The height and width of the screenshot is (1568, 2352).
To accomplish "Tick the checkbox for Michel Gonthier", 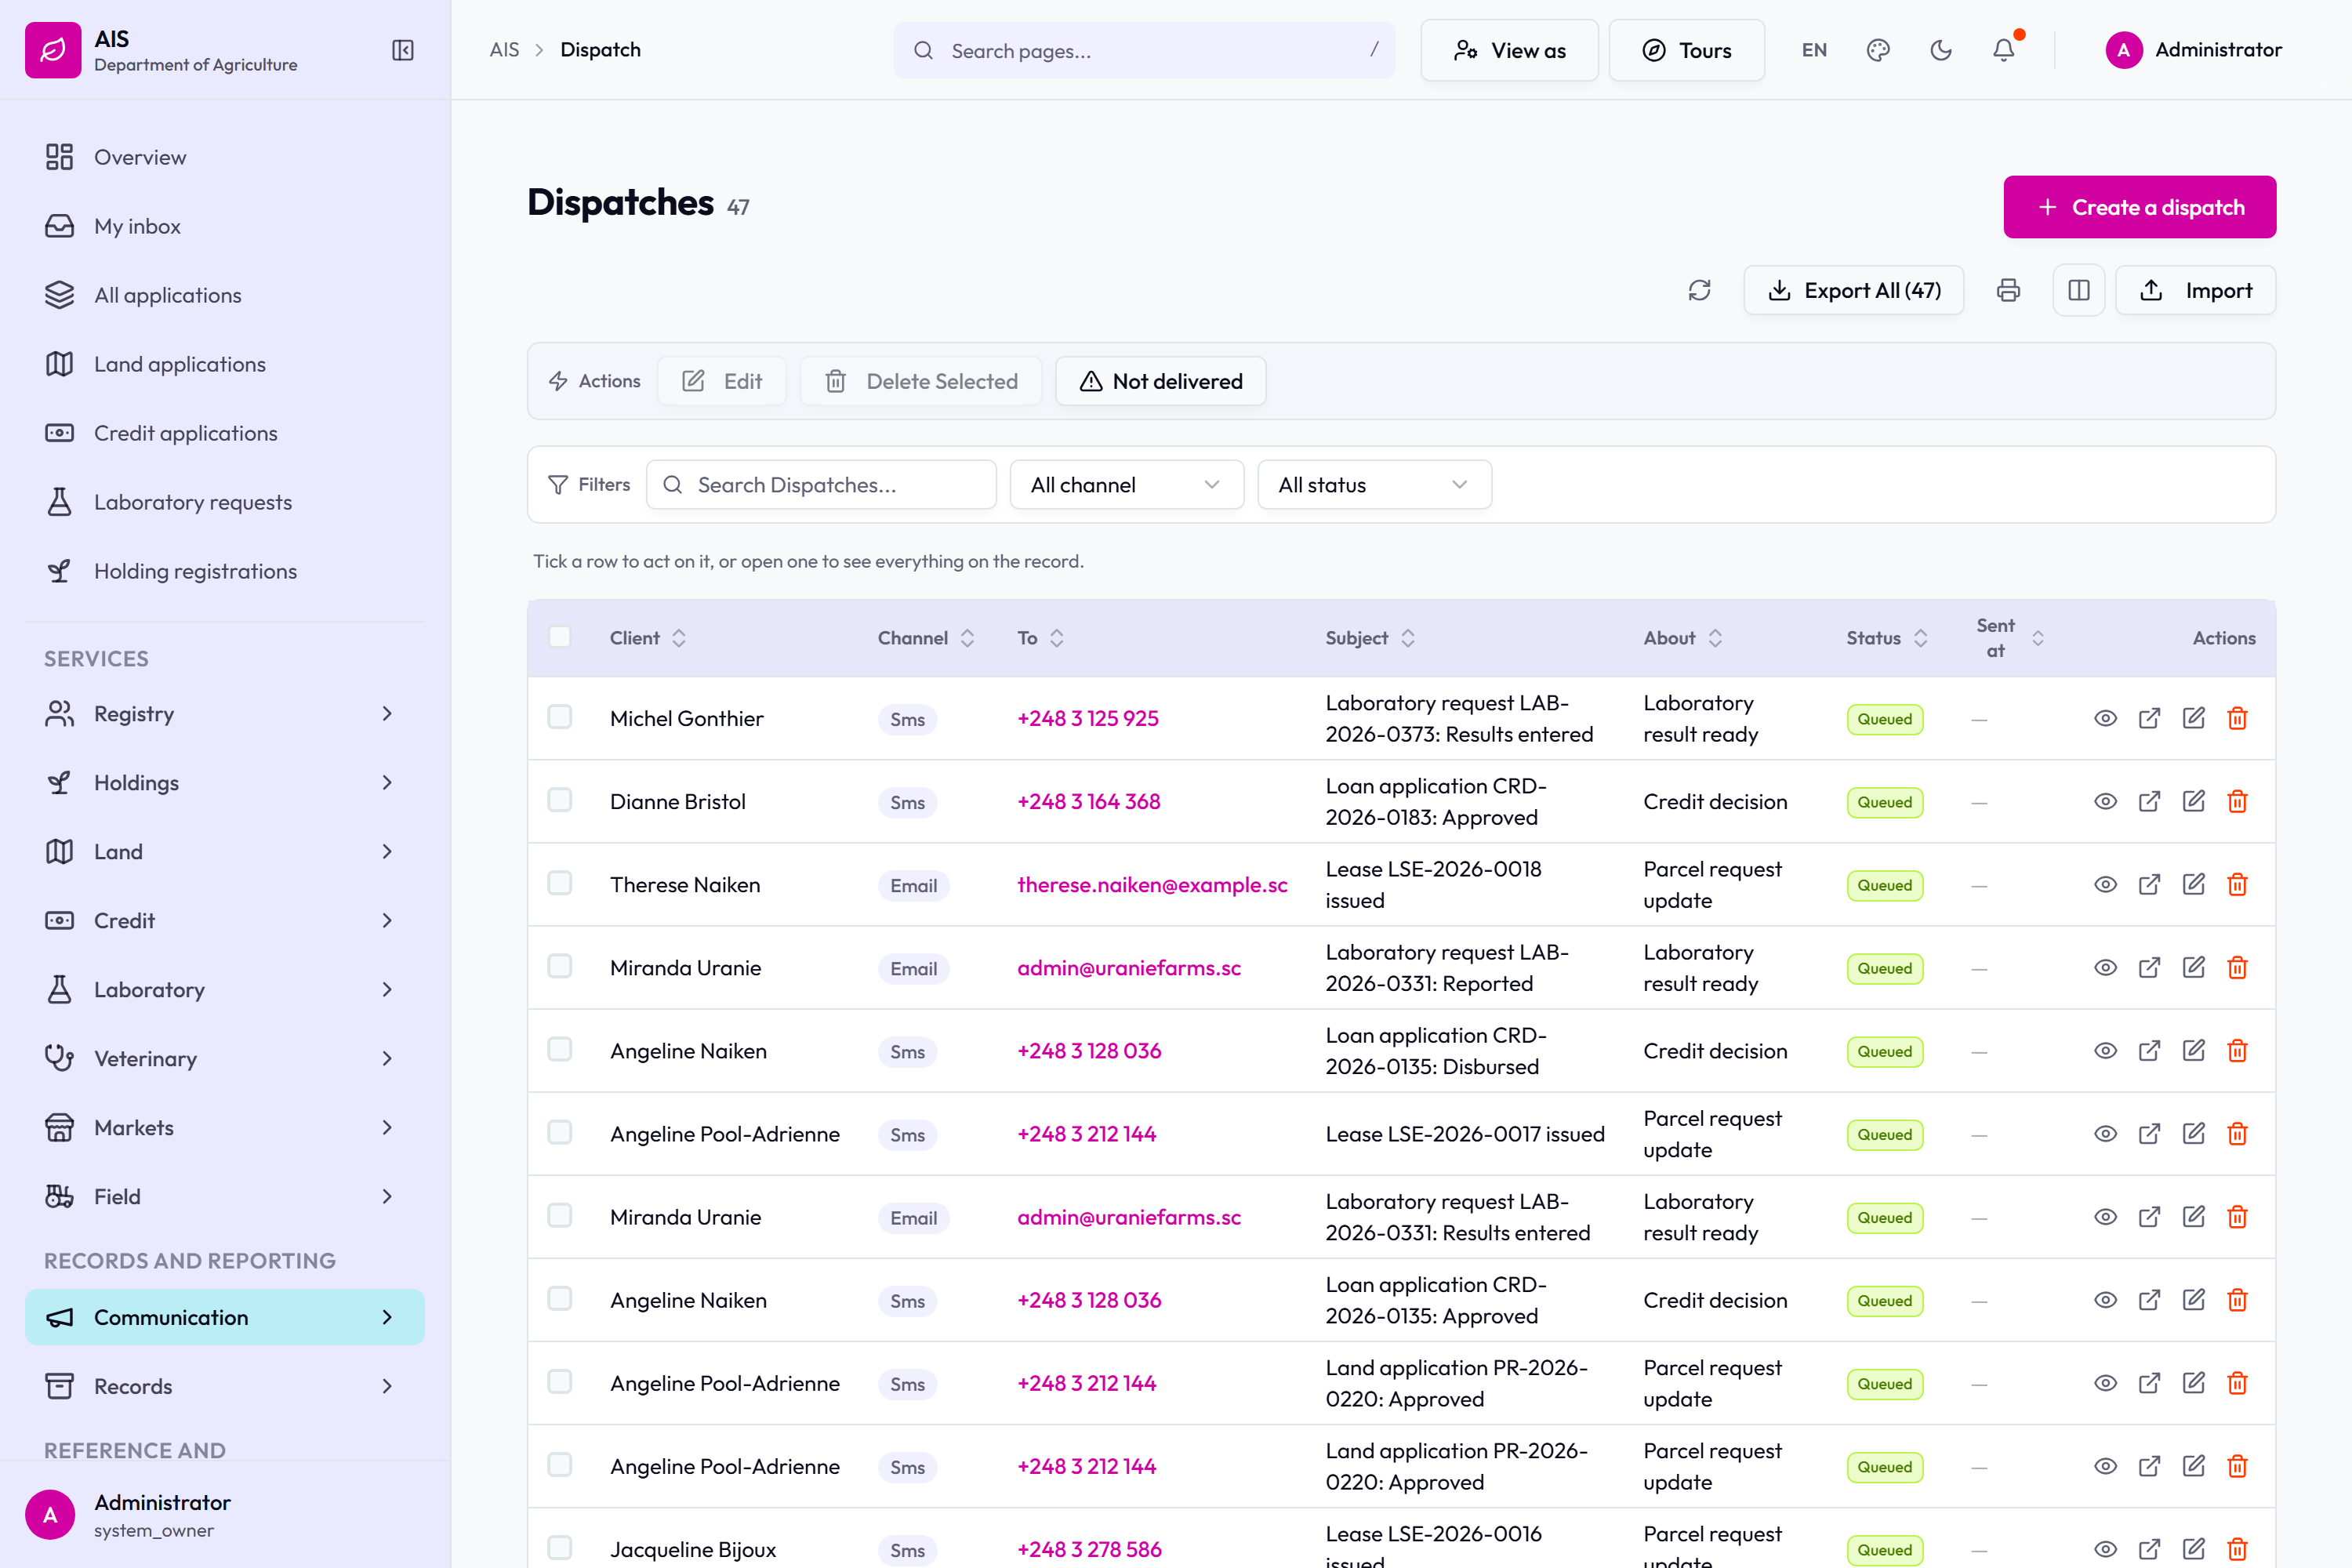I will pyautogui.click(x=560, y=717).
